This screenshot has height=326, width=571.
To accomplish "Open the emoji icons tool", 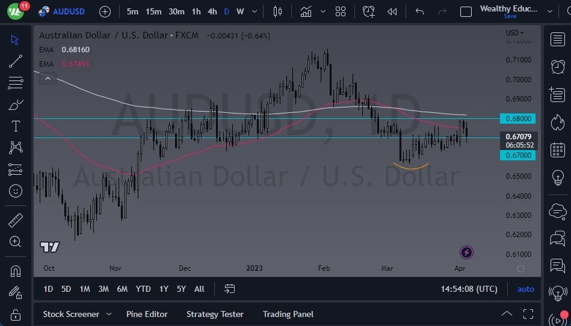I will 15,191.
